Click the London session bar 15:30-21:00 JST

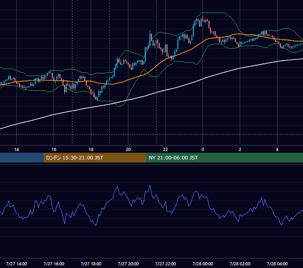click(x=94, y=158)
